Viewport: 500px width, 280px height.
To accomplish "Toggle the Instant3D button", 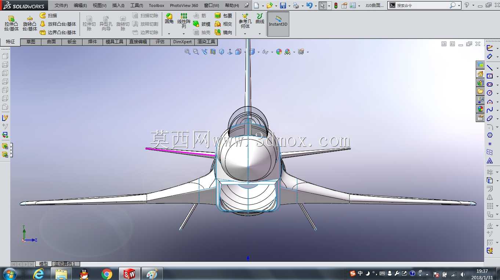I will coord(278,24).
